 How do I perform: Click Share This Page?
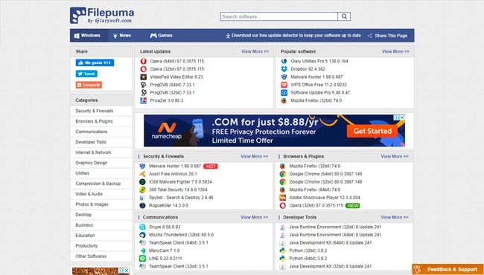pos(387,36)
